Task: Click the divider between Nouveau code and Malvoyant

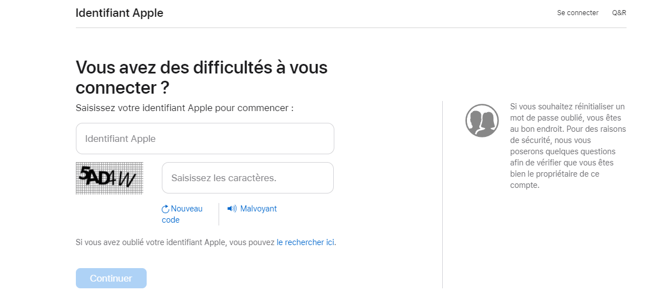Action: pos(219,214)
